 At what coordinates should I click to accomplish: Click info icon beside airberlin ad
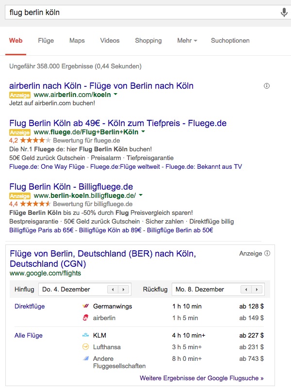[x=267, y=86]
